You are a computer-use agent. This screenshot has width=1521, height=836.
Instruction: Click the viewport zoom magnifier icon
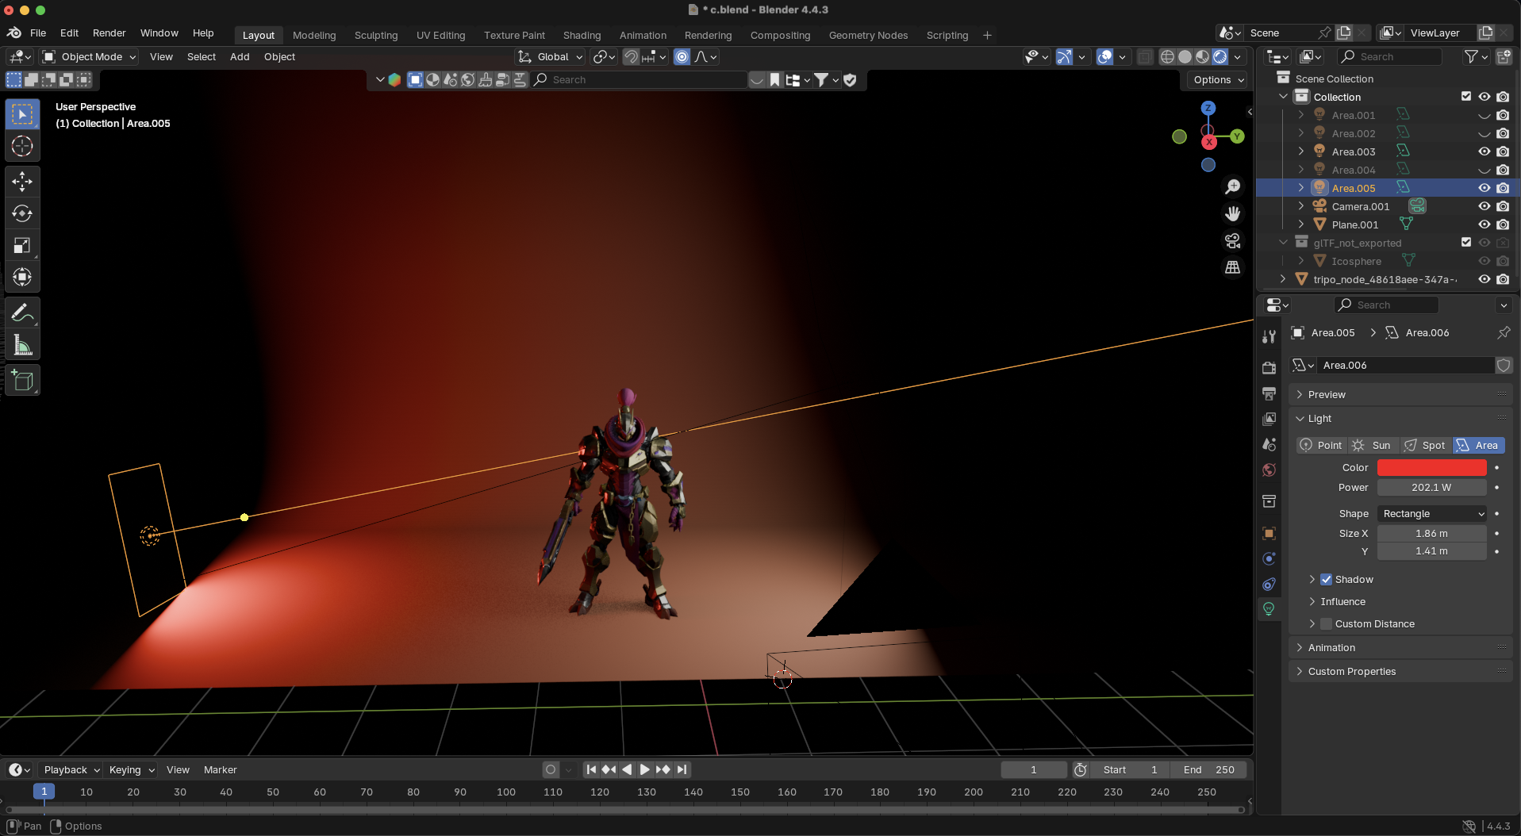point(1232,186)
